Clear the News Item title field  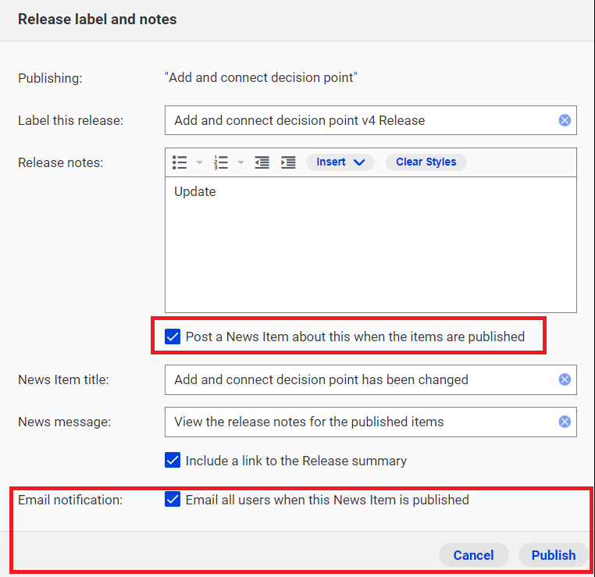click(x=565, y=379)
